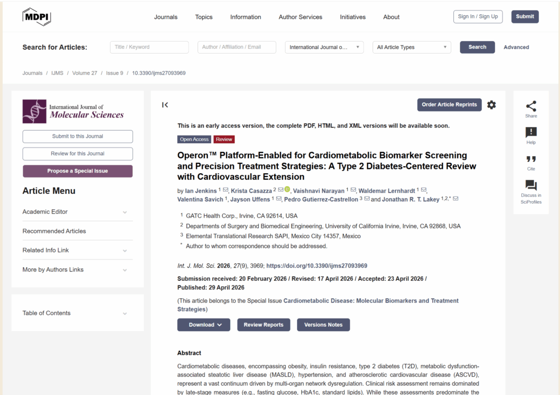Open the All Article Types dropdown
This screenshot has height=395, width=560.
coord(411,48)
